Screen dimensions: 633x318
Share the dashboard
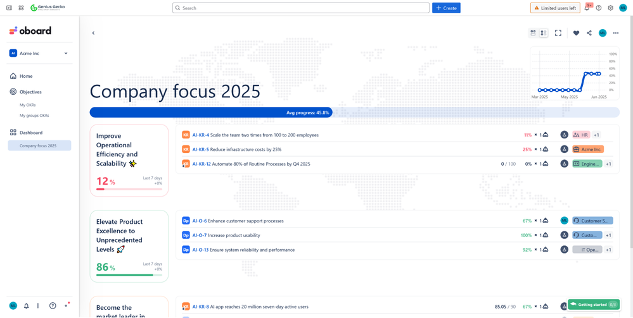(589, 33)
